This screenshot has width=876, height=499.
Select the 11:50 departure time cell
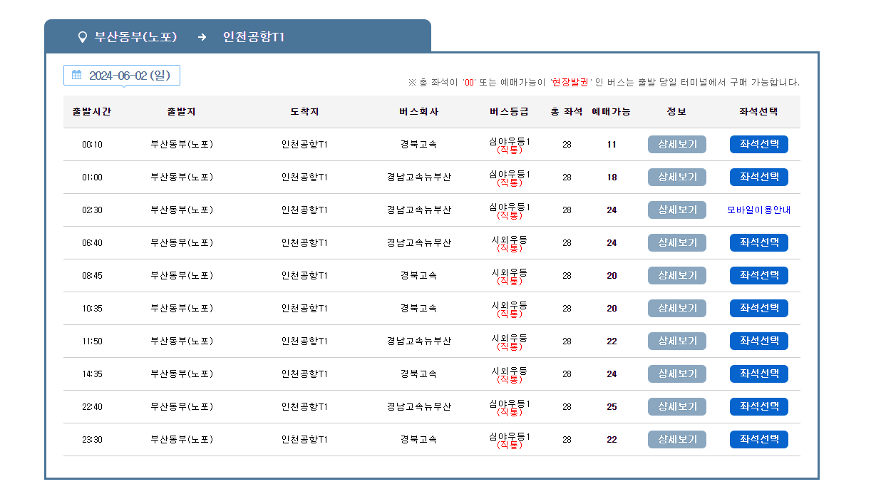click(x=92, y=341)
